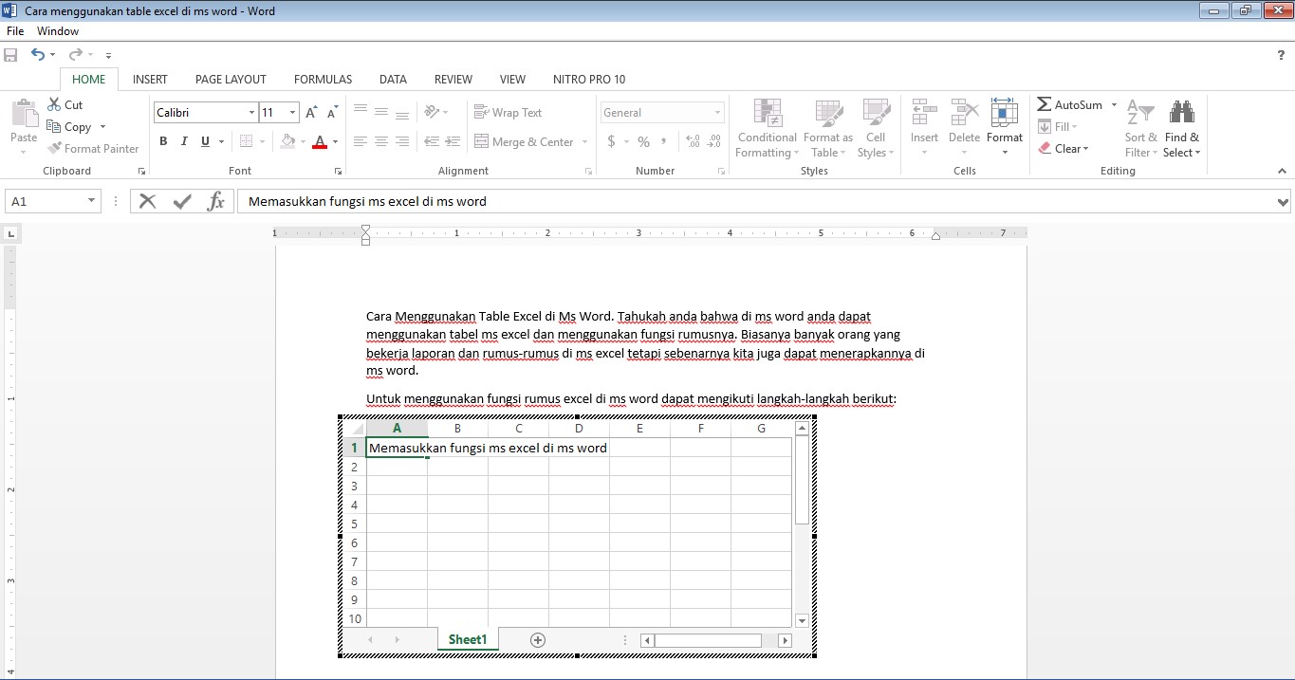Click the Cut scissors icon
Viewport: 1295px width, 680px height.
coord(53,104)
